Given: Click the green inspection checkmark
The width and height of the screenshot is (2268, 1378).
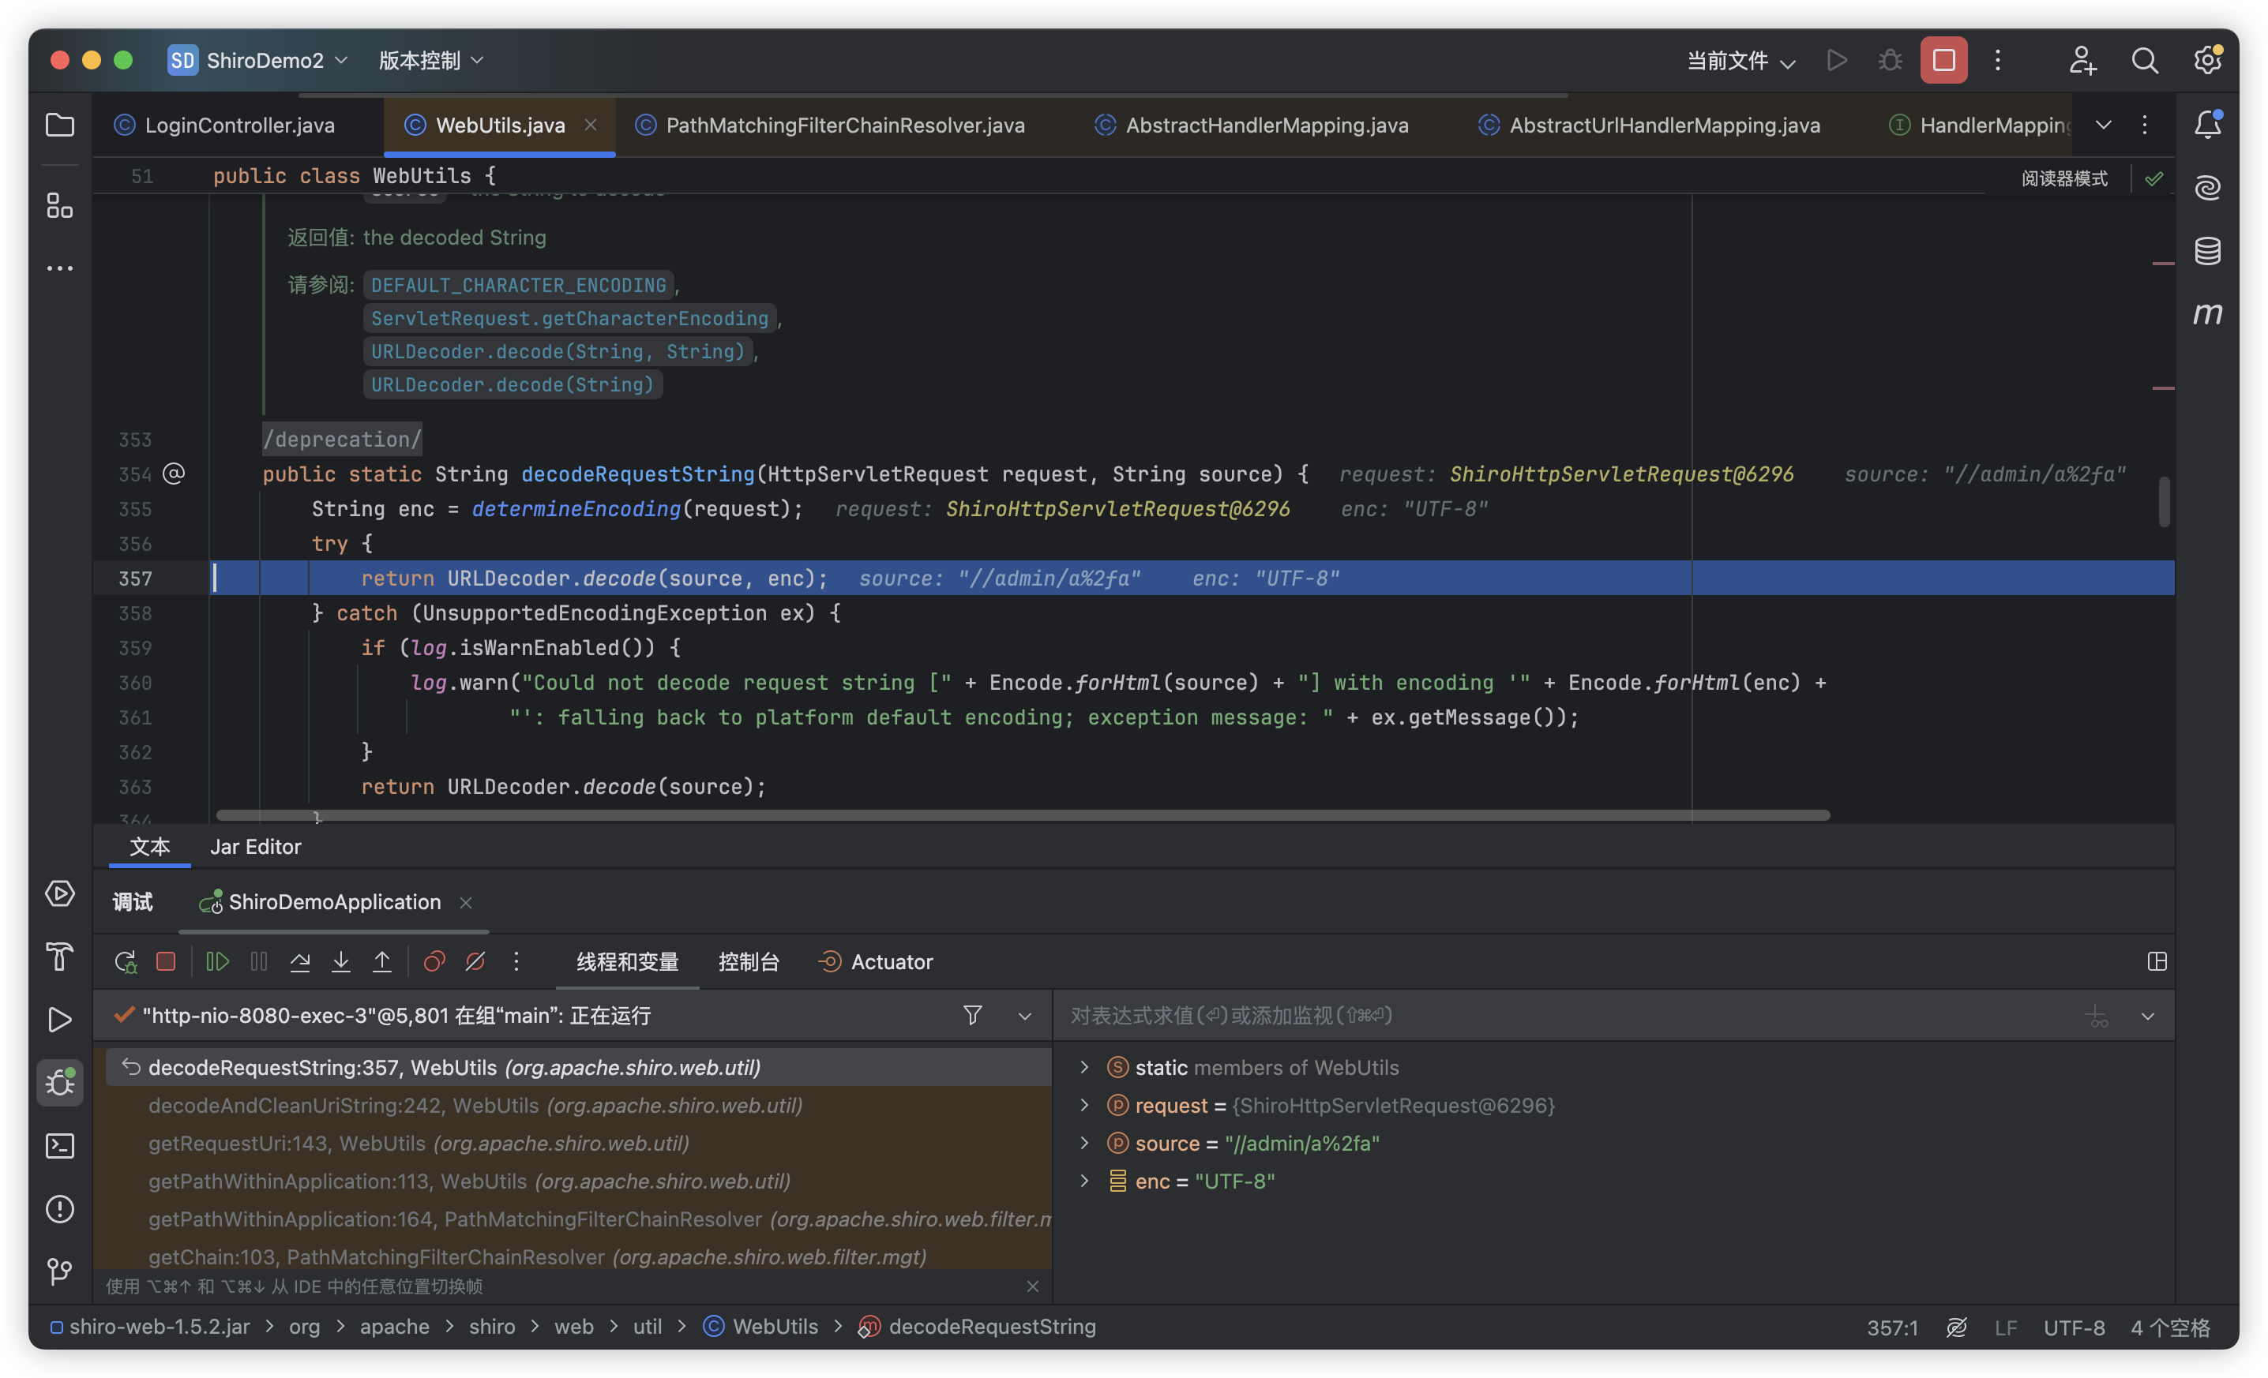Looking at the screenshot, I should (2153, 178).
